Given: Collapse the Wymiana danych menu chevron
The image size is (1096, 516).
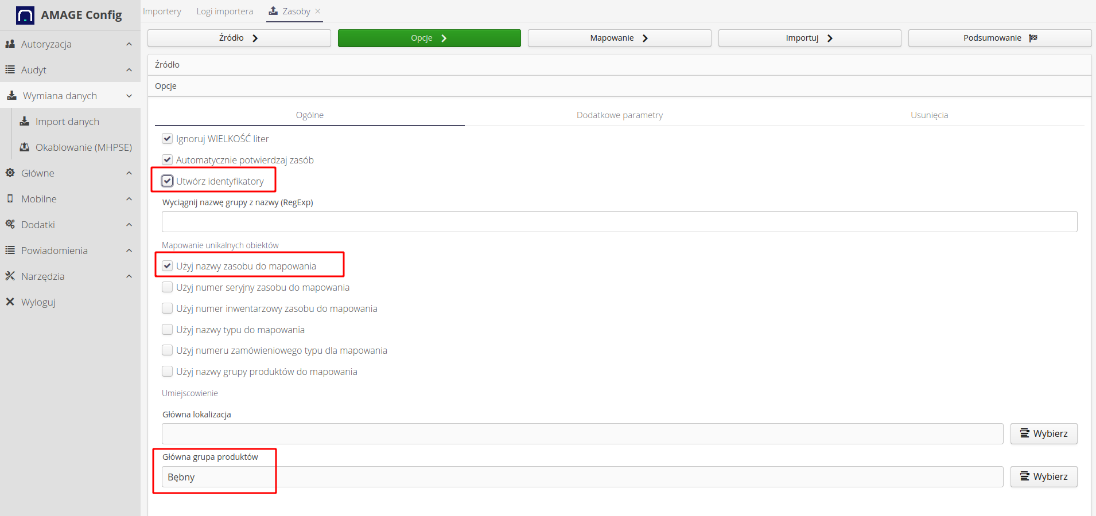Looking at the screenshot, I should pos(129,96).
